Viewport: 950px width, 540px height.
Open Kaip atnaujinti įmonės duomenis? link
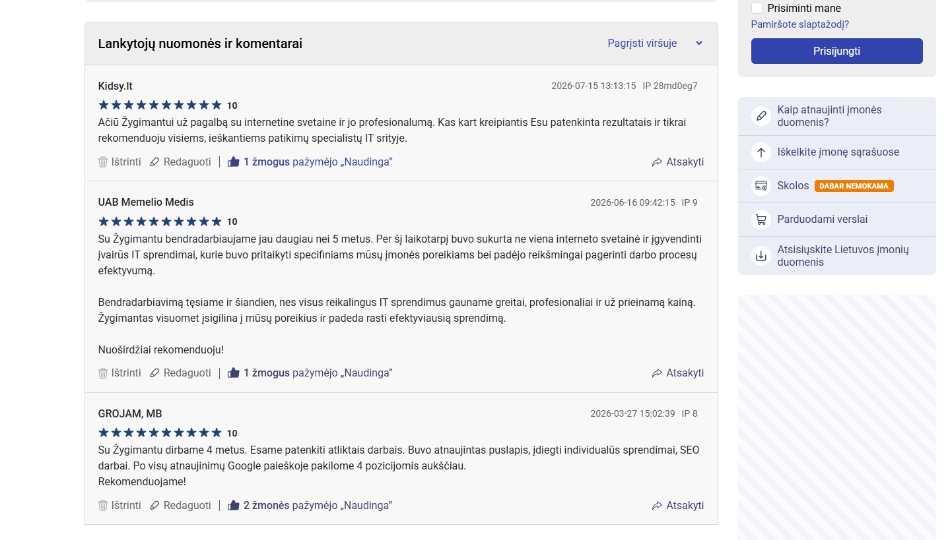tap(829, 116)
